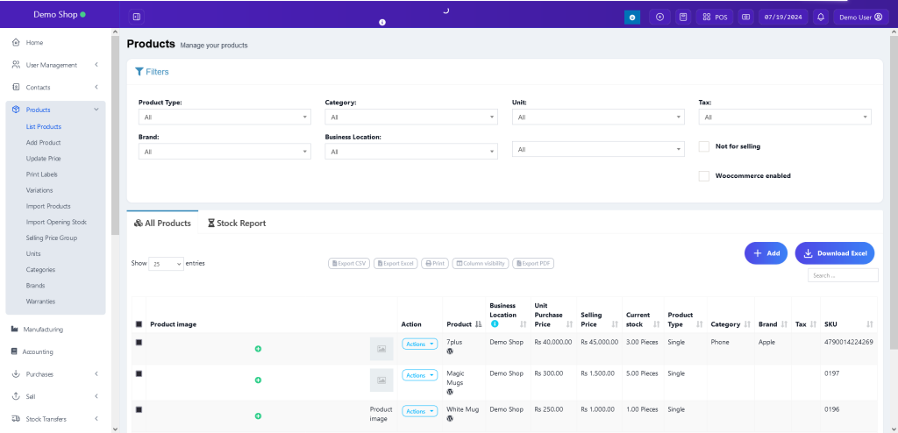Expand the Actions dropdown for Magic Mugs
This screenshot has width=898, height=433.
click(419, 375)
